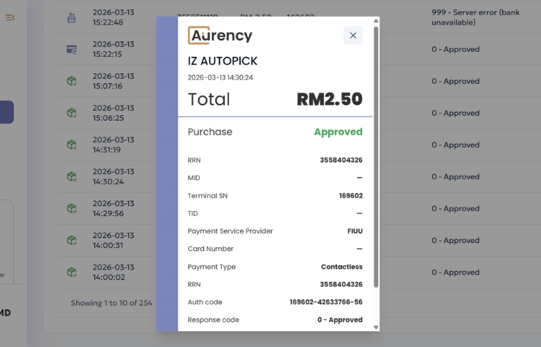Viewport: 541px width, 347px height.
Task: Click 'Showing 1 to 10 of 254' text
Action: pos(112,303)
